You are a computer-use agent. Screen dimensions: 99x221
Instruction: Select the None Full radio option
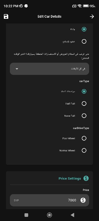84,116
